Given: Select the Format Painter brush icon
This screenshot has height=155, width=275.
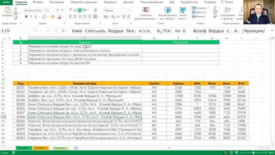Looking at the screenshot, I should 15,18.
